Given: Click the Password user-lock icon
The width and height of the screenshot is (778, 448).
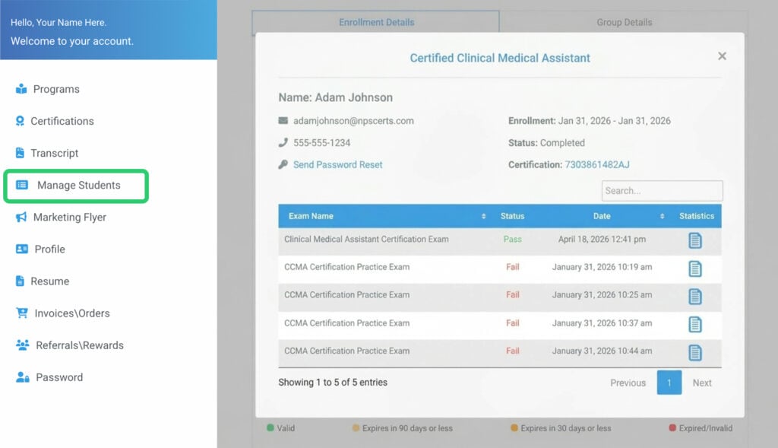Looking at the screenshot, I should (x=22, y=377).
